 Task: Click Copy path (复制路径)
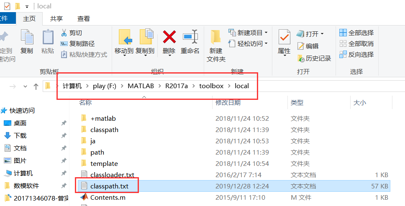[77, 44]
